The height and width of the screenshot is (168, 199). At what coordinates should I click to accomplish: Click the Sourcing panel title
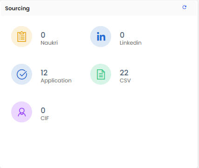click(x=17, y=8)
